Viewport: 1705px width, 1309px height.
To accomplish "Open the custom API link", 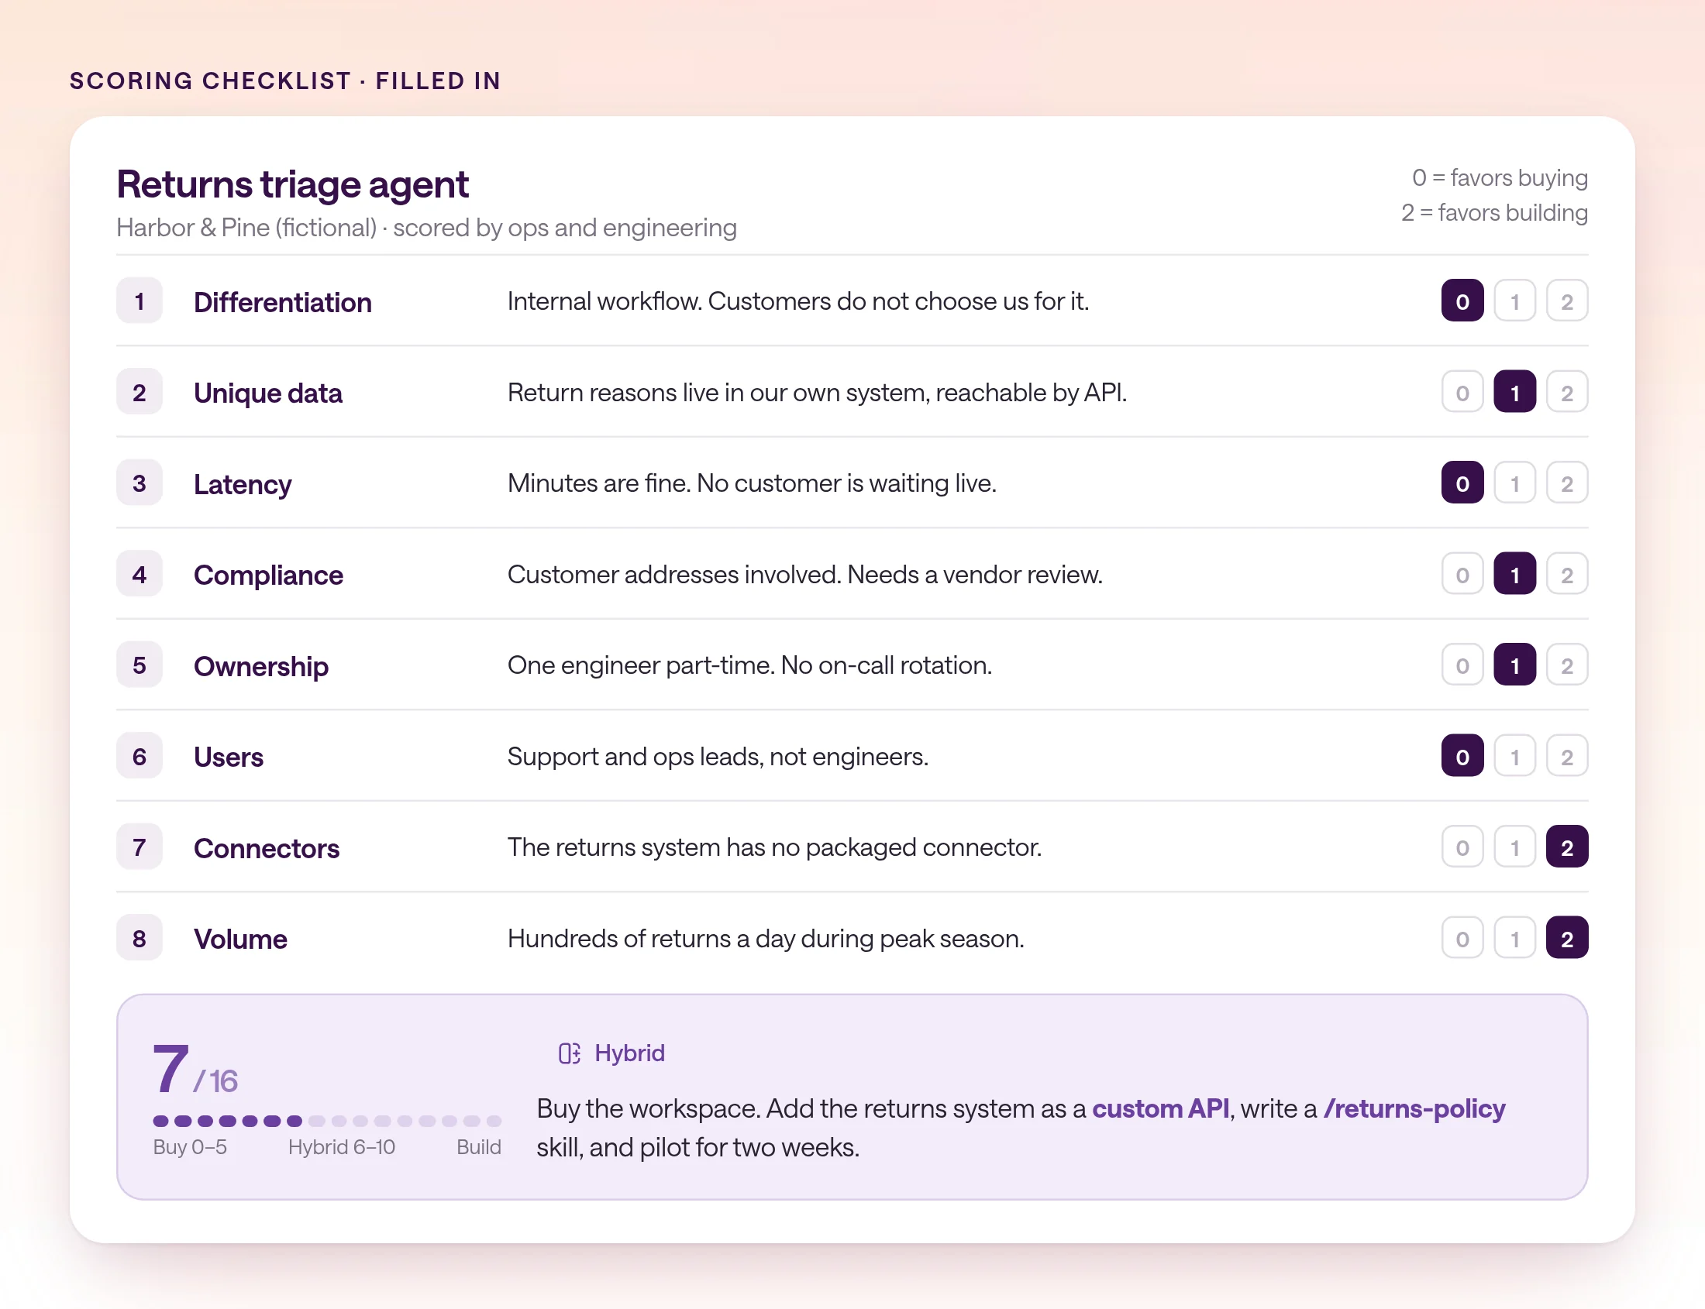I will click(1160, 1108).
